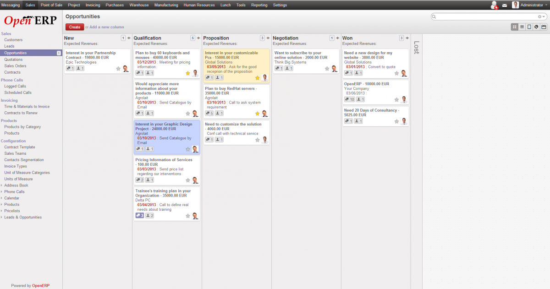The width and height of the screenshot is (550, 289).
Task: Click the yellow Interest in your customizable Pcs card
Action: click(236, 66)
